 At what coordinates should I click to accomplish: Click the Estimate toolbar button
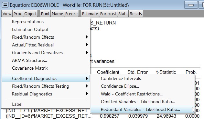pyautogui.click(x=90, y=14)
